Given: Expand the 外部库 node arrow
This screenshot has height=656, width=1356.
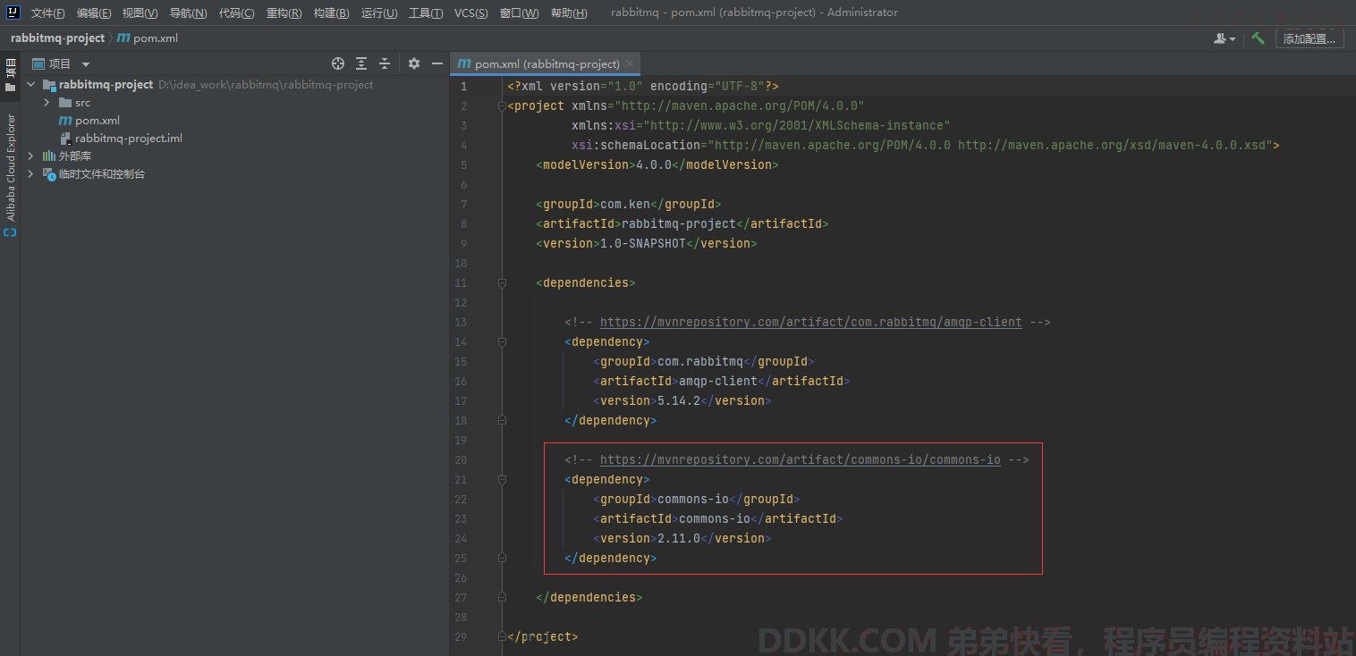Looking at the screenshot, I should [31, 156].
